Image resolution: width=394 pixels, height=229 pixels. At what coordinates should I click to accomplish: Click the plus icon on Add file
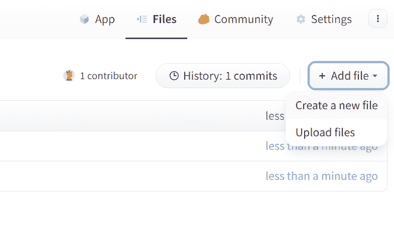[x=322, y=76]
